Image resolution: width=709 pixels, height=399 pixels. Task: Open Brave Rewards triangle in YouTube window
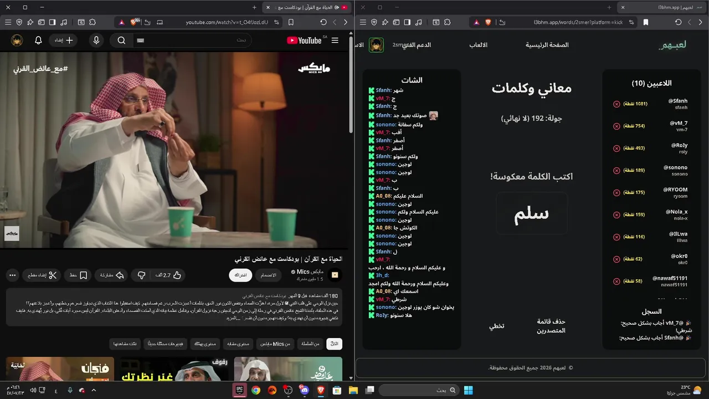coord(121,22)
